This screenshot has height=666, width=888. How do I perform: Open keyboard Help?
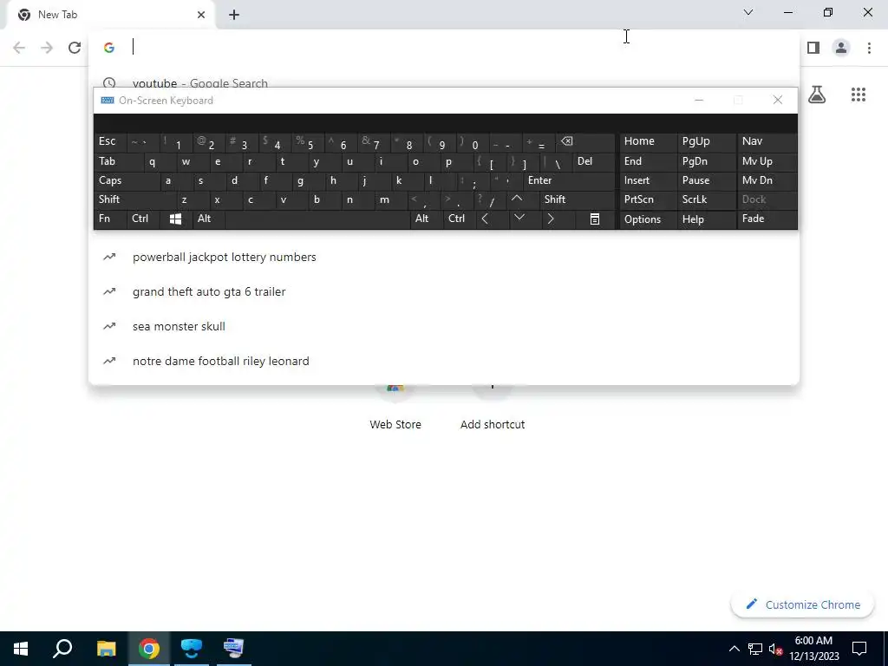tap(706, 219)
